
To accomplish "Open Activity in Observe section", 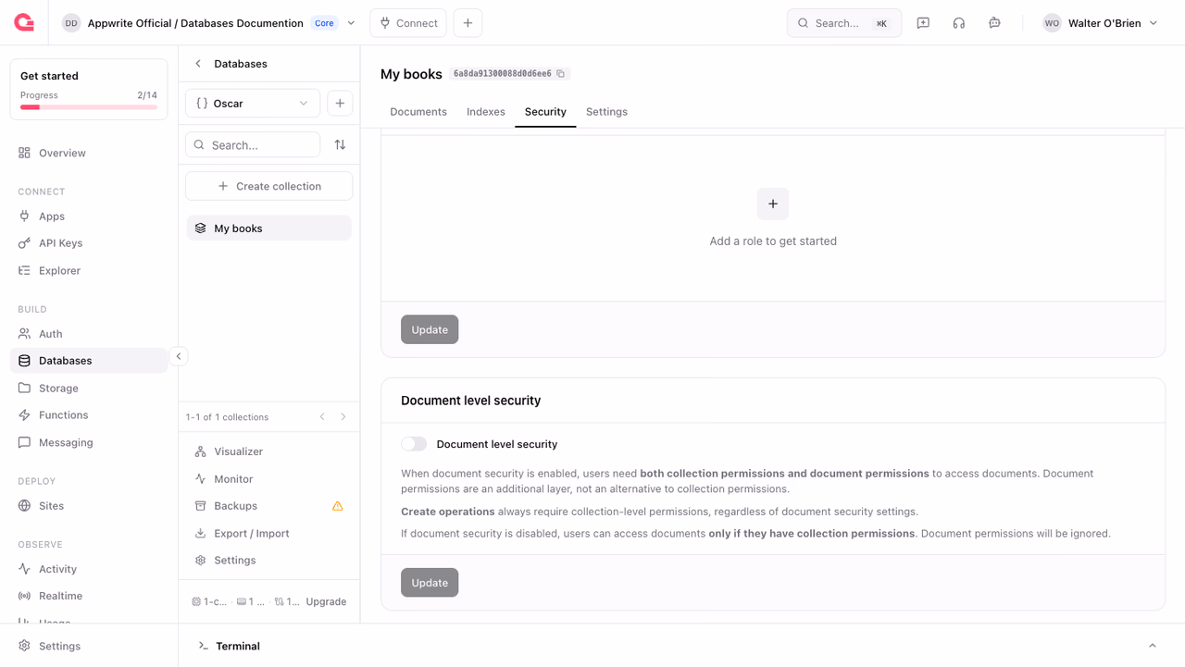I will coord(89,569).
